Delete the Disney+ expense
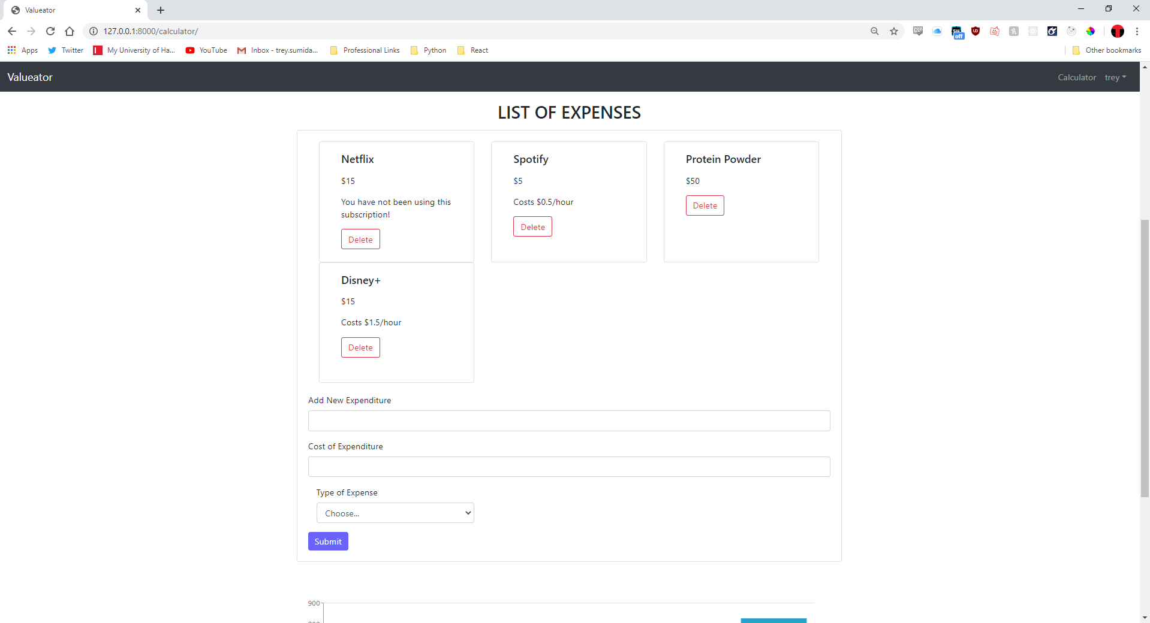 coord(360,347)
